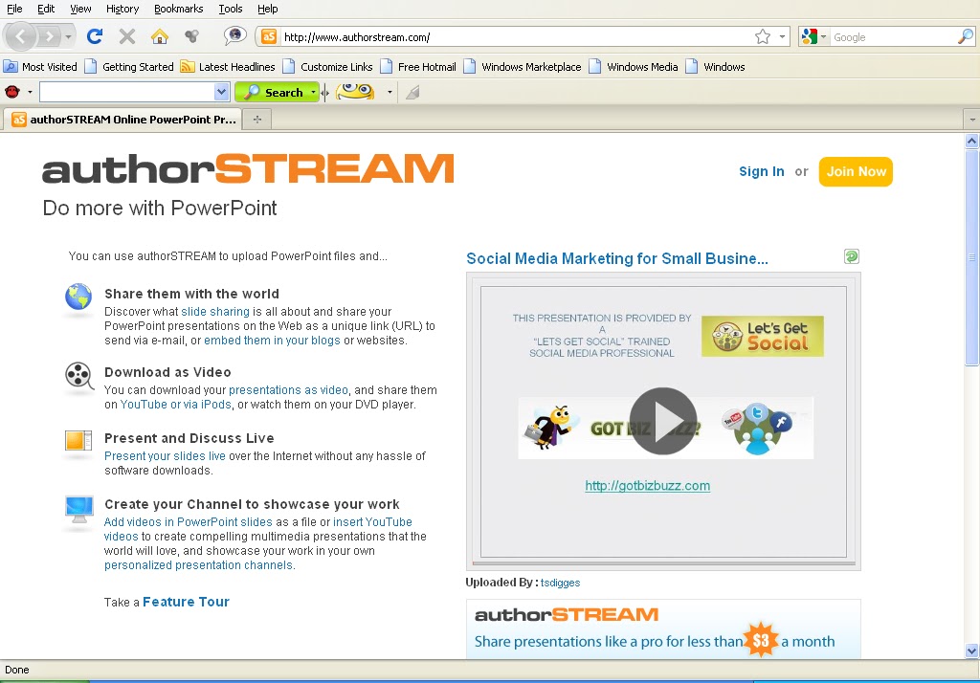
Task: Open the View menu
Action: pos(80,9)
